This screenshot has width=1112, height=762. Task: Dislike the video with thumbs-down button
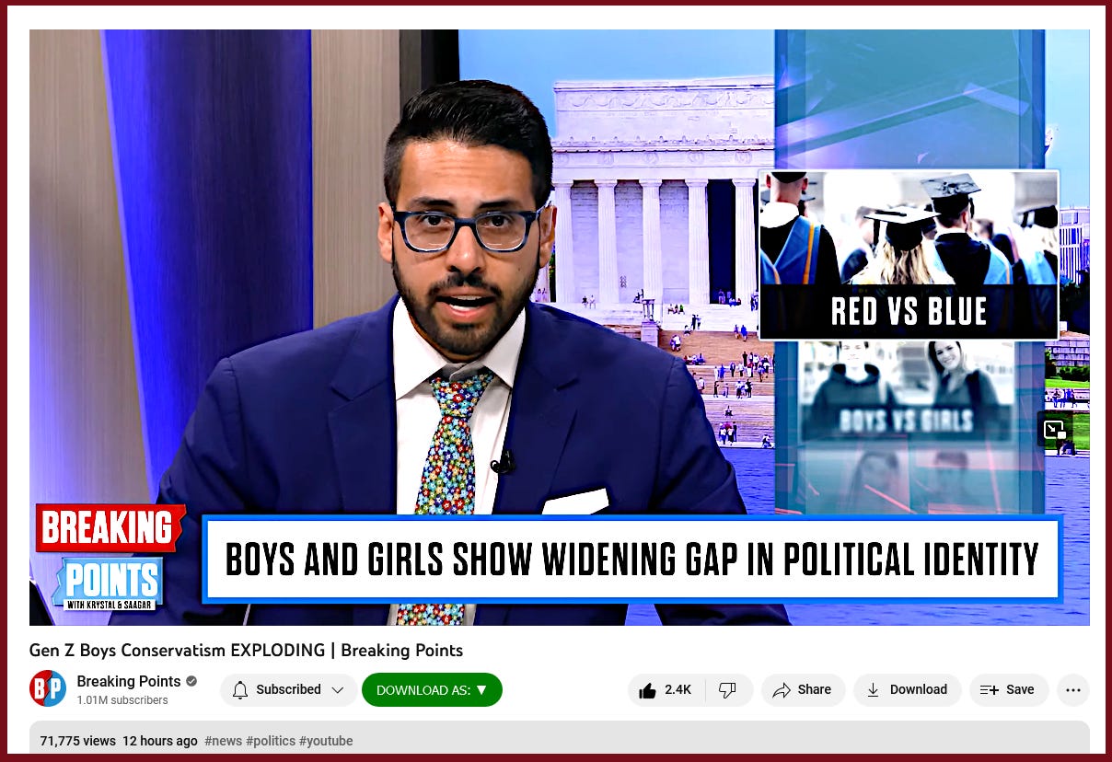(x=728, y=690)
